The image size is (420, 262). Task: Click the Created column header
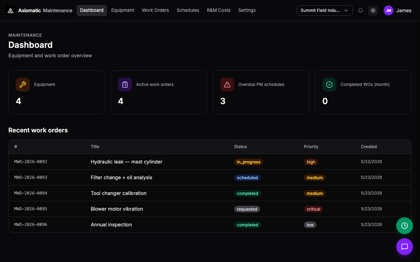point(369,147)
